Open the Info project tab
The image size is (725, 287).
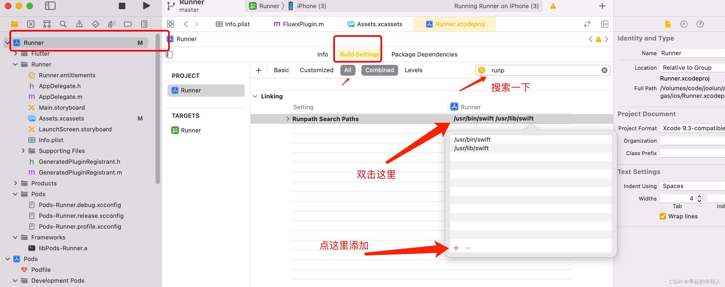tap(323, 54)
